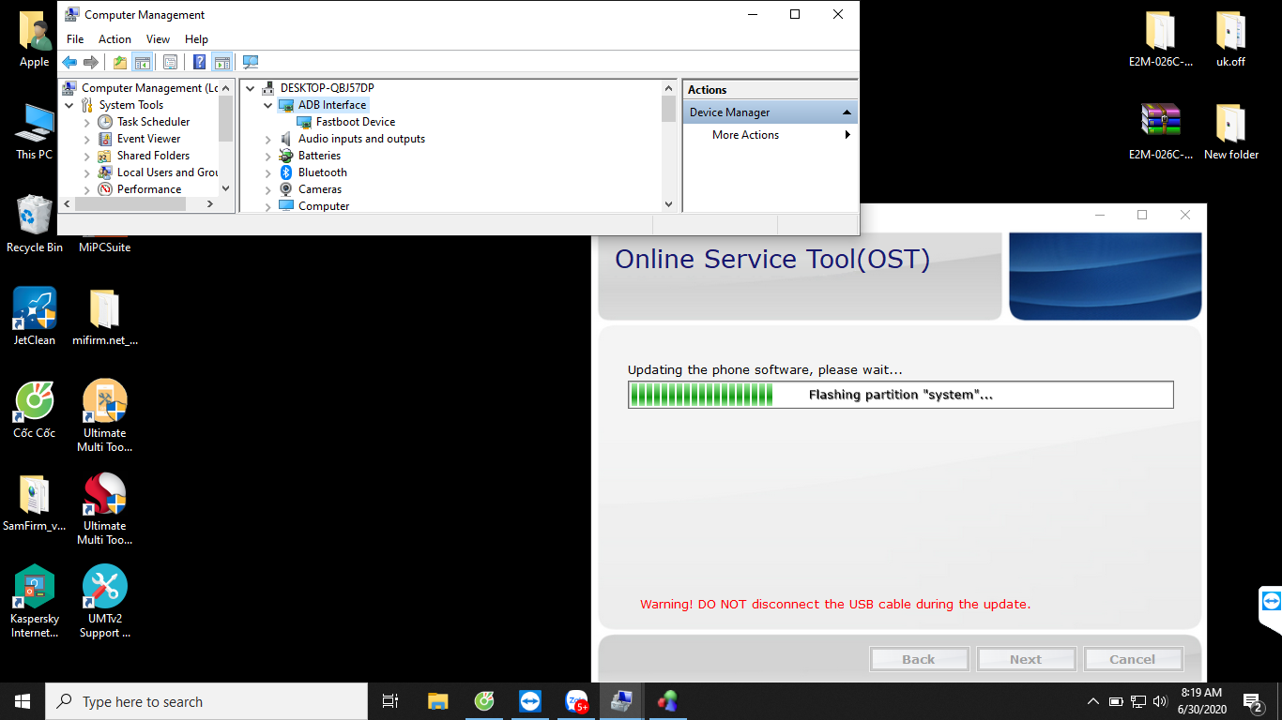This screenshot has width=1282, height=720.
Task: Open the Recycle Bin icon
Action: (35, 223)
